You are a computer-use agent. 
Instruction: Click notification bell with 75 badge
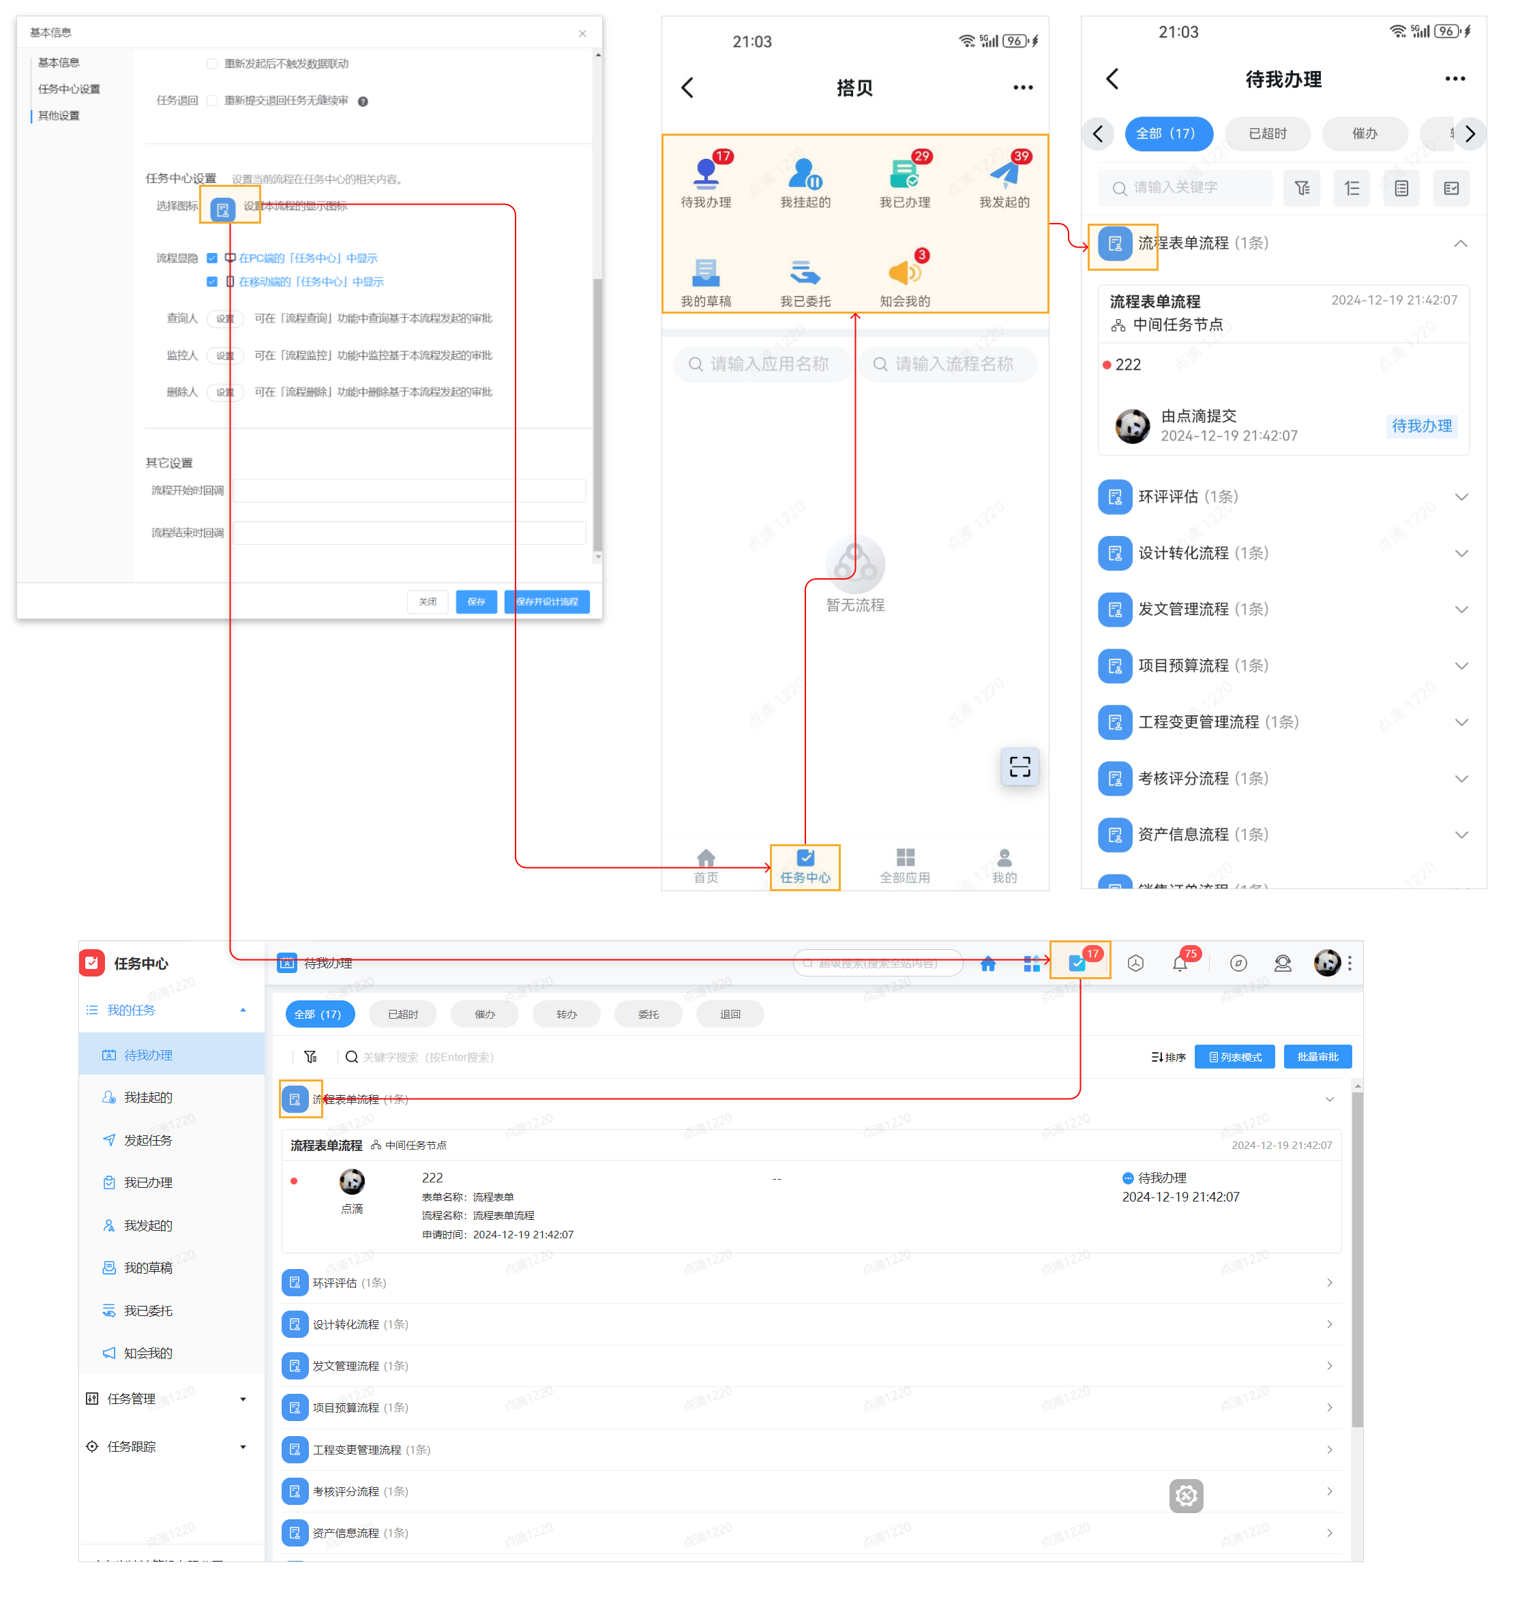coord(1179,963)
